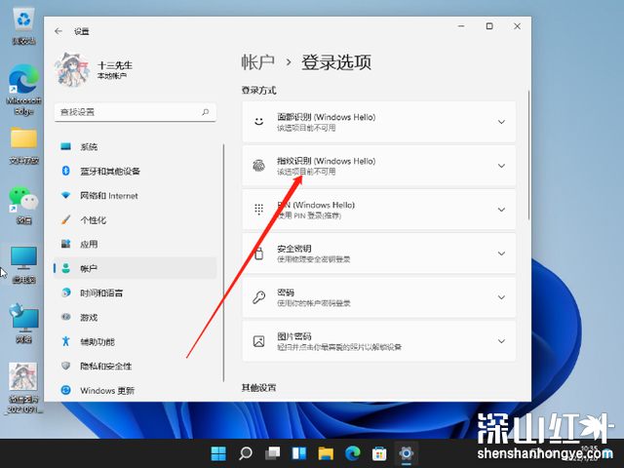Click the PIN keypad icon
Screen dimensions: 624x468
[x=259, y=210]
